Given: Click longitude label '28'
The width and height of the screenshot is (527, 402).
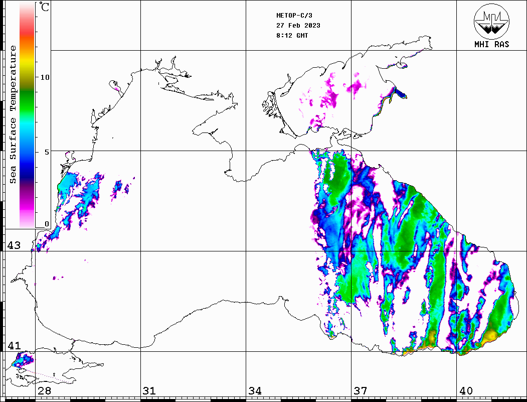Looking at the screenshot, I should (x=44, y=390).
